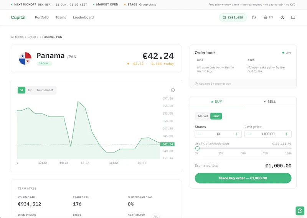Click the Cupital logo
This screenshot has width=307, height=218.
point(18,17)
